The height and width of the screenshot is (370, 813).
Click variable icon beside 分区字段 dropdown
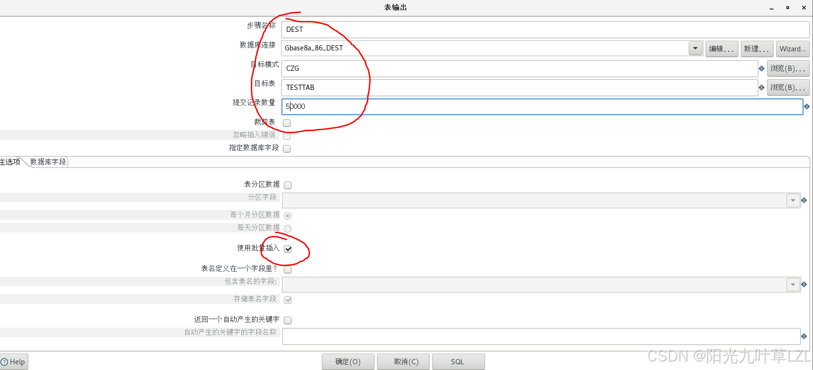804,200
